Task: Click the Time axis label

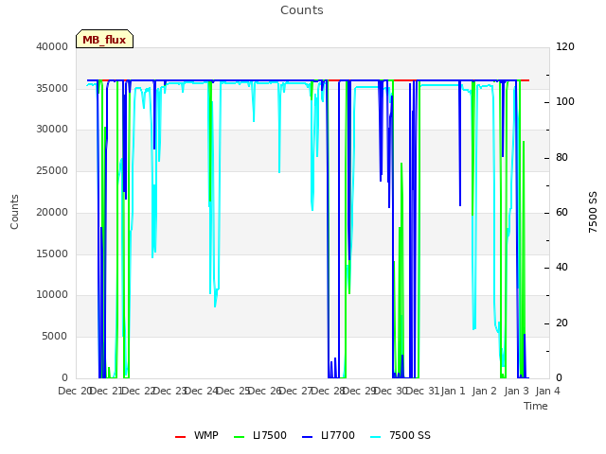Action: [x=536, y=406]
